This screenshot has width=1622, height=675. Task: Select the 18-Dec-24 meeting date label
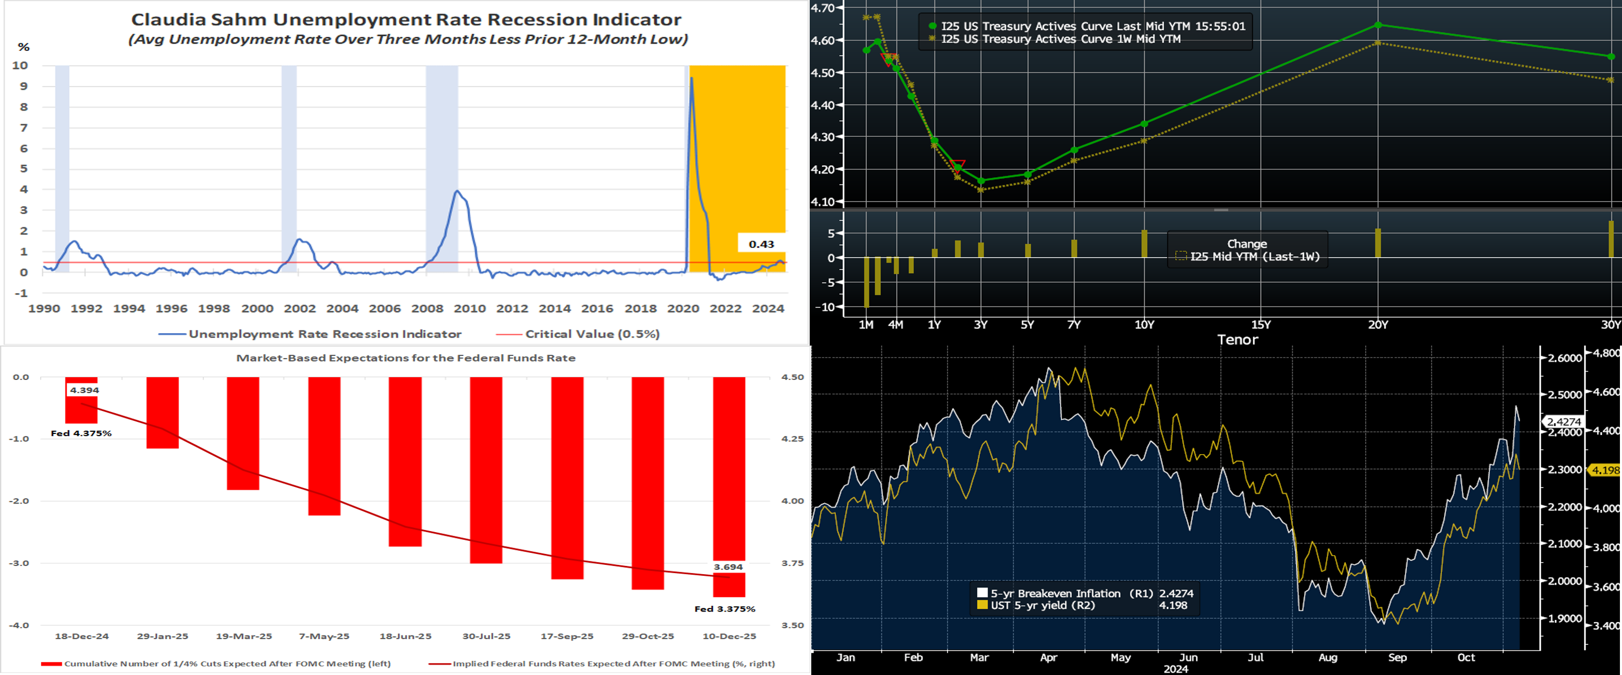[82, 636]
